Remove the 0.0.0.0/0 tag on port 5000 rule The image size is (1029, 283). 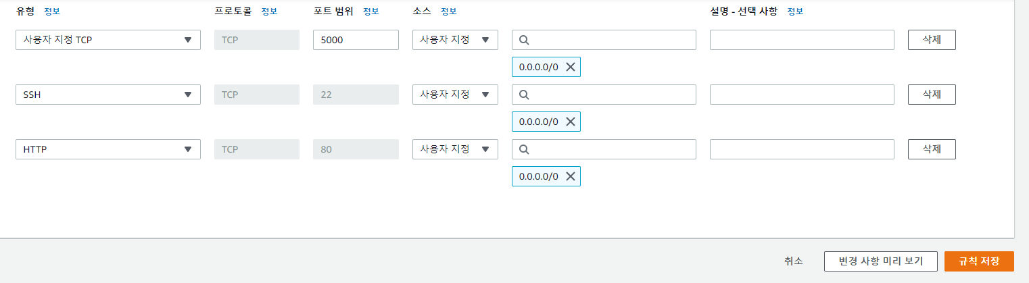point(570,67)
